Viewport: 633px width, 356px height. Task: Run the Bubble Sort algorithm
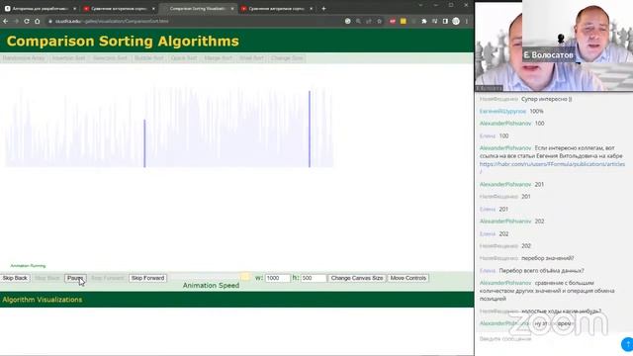click(149, 58)
